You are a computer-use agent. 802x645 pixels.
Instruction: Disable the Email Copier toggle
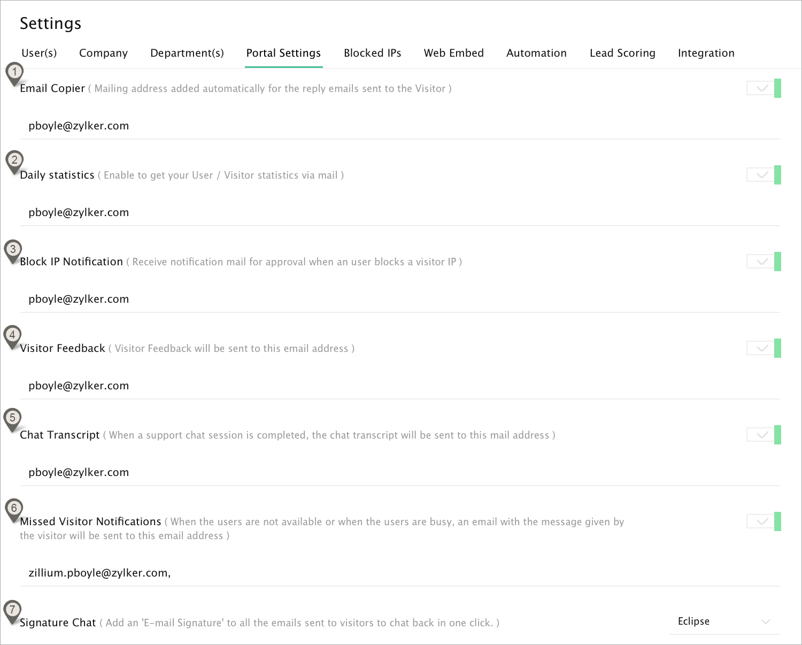tap(764, 88)
